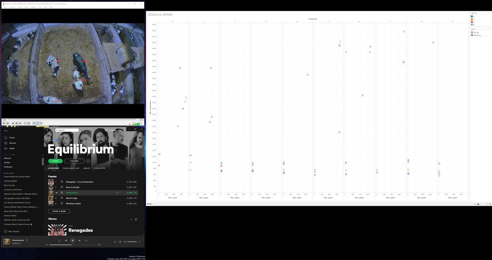Skip to previous track in Spotify
Screen dimensions: 492x260
[x=66, y=240]
